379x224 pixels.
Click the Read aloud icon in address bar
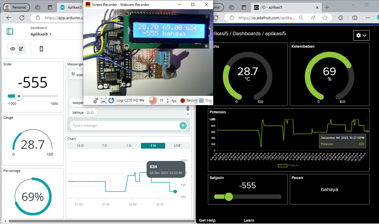(x=313, y=18)
